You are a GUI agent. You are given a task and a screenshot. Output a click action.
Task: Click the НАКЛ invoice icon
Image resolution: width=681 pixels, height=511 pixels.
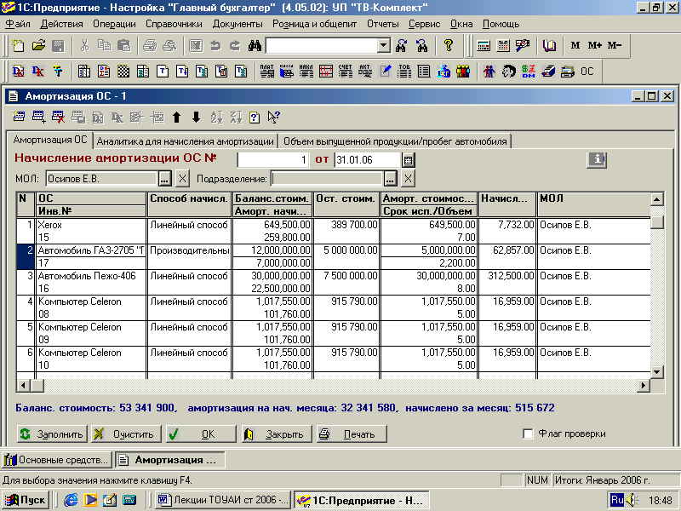(306, 72)
